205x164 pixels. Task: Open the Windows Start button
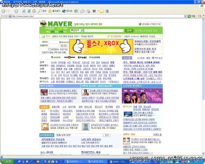pos(7,162)
